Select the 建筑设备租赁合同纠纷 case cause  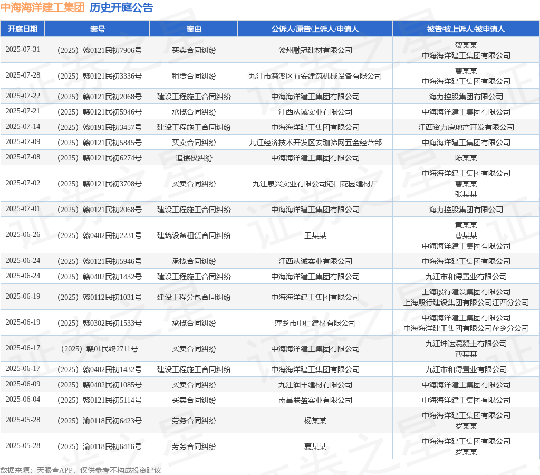click(194, 235)
